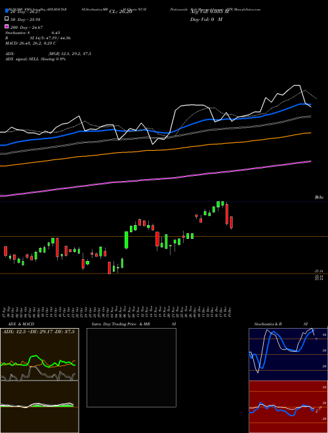Open the red RSI sub-chart
Image resolution: width=328 pixels, height=433 pixels.
point(288,407)
